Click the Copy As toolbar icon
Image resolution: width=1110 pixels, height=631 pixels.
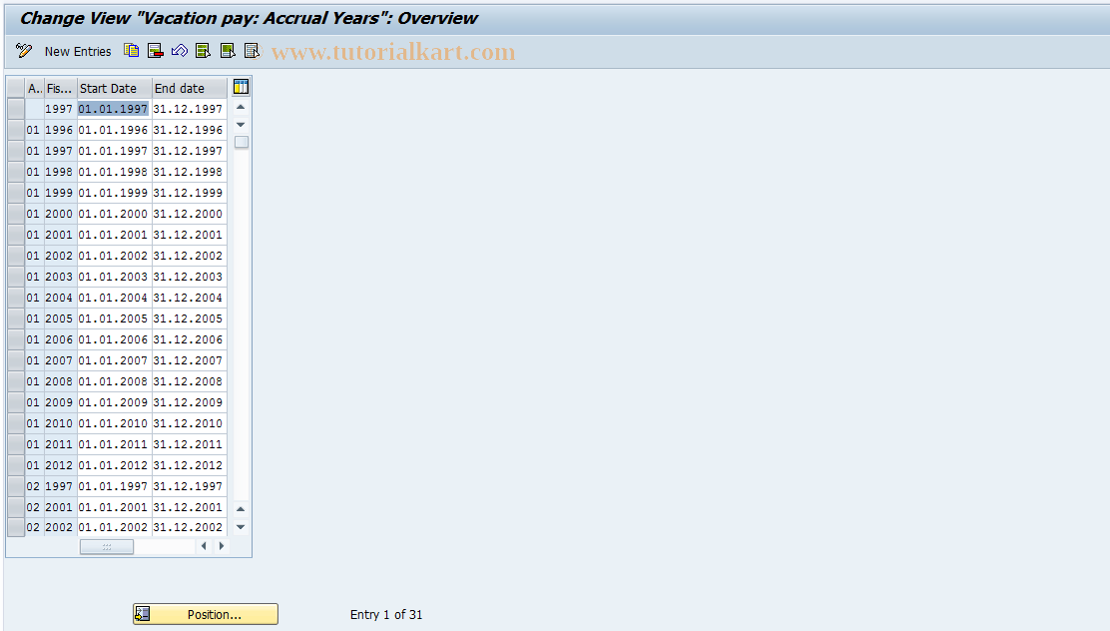[132, 50]
